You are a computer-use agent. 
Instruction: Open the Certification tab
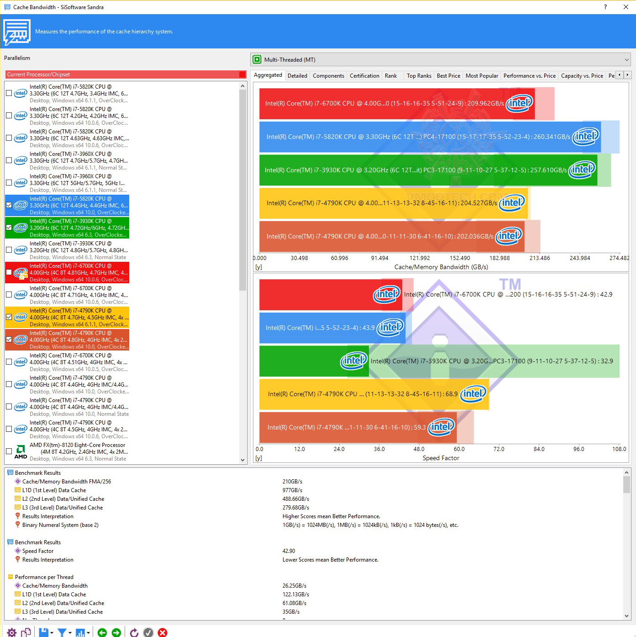coord(364,76)
